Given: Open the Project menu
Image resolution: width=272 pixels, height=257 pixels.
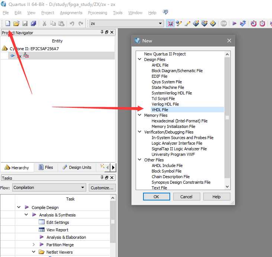Looking at the screenshot, I should 48,13.
